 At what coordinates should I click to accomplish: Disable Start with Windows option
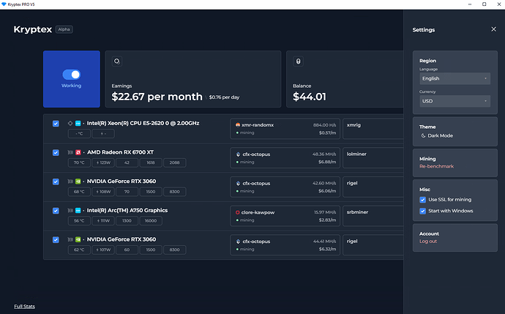pos(422,211)
